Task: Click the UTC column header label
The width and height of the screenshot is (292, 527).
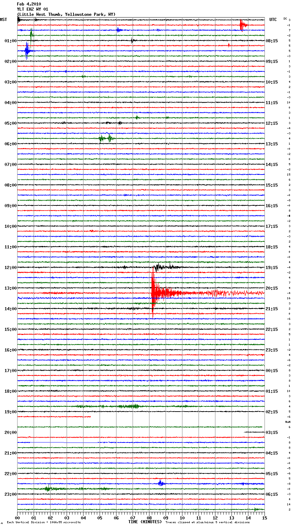Action: pos(273,20)
